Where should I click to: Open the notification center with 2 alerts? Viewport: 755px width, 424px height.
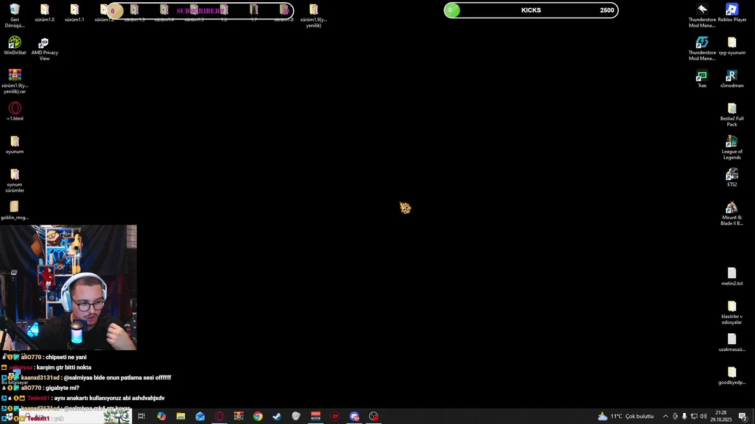pos(743,416)
